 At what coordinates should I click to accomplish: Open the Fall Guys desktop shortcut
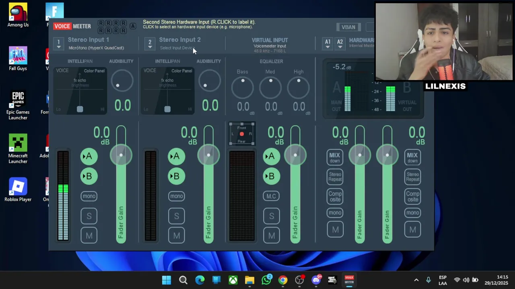click(18, 59)
